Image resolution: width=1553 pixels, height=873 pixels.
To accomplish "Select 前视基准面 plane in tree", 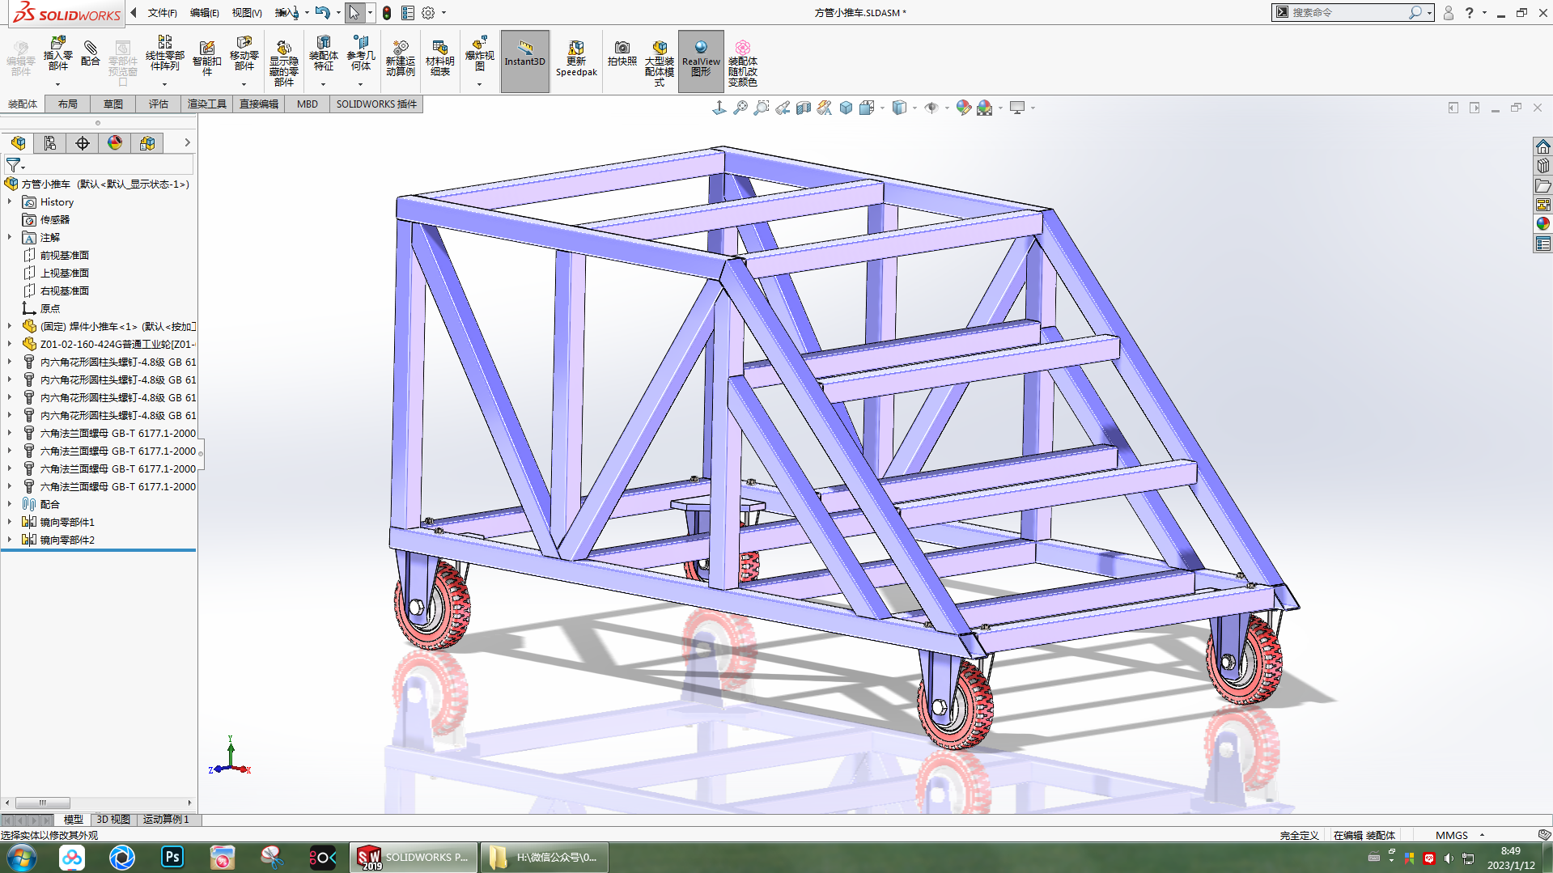I will coord(65,256).
